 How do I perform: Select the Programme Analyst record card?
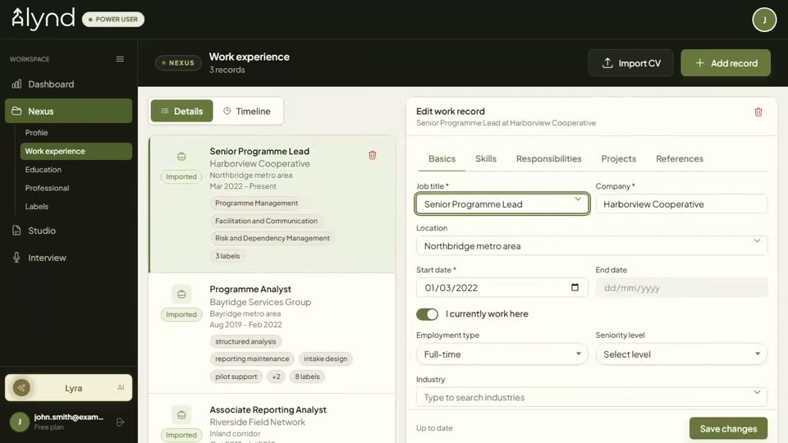click(x=272, y=333)
